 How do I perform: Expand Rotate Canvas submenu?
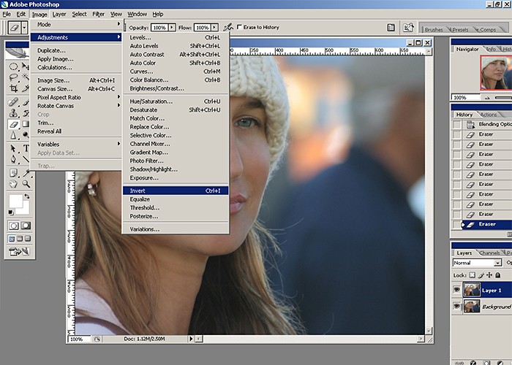[76, 106]
